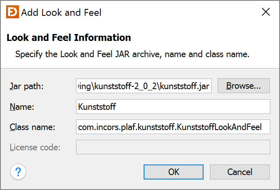Click into the Class name text box

point(173,127)
